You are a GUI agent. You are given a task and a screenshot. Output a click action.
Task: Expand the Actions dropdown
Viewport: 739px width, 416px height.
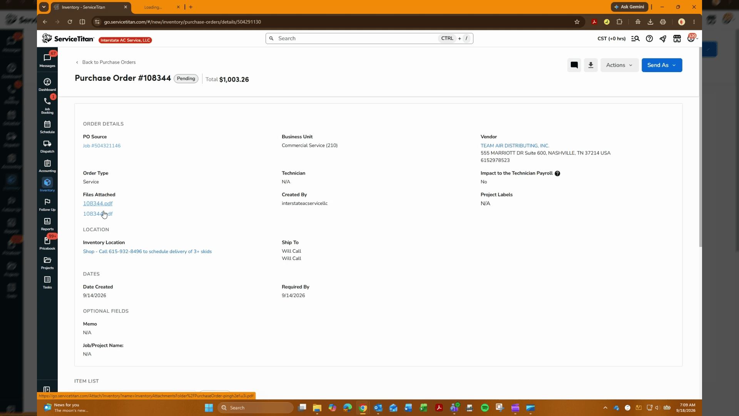[x=619, y=65]
